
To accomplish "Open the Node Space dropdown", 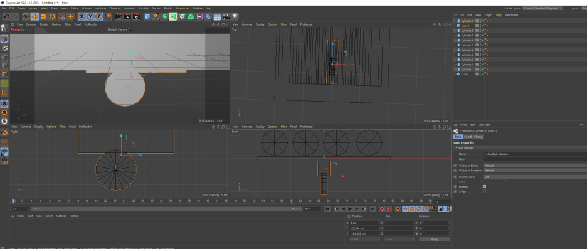I will [542, 8].
